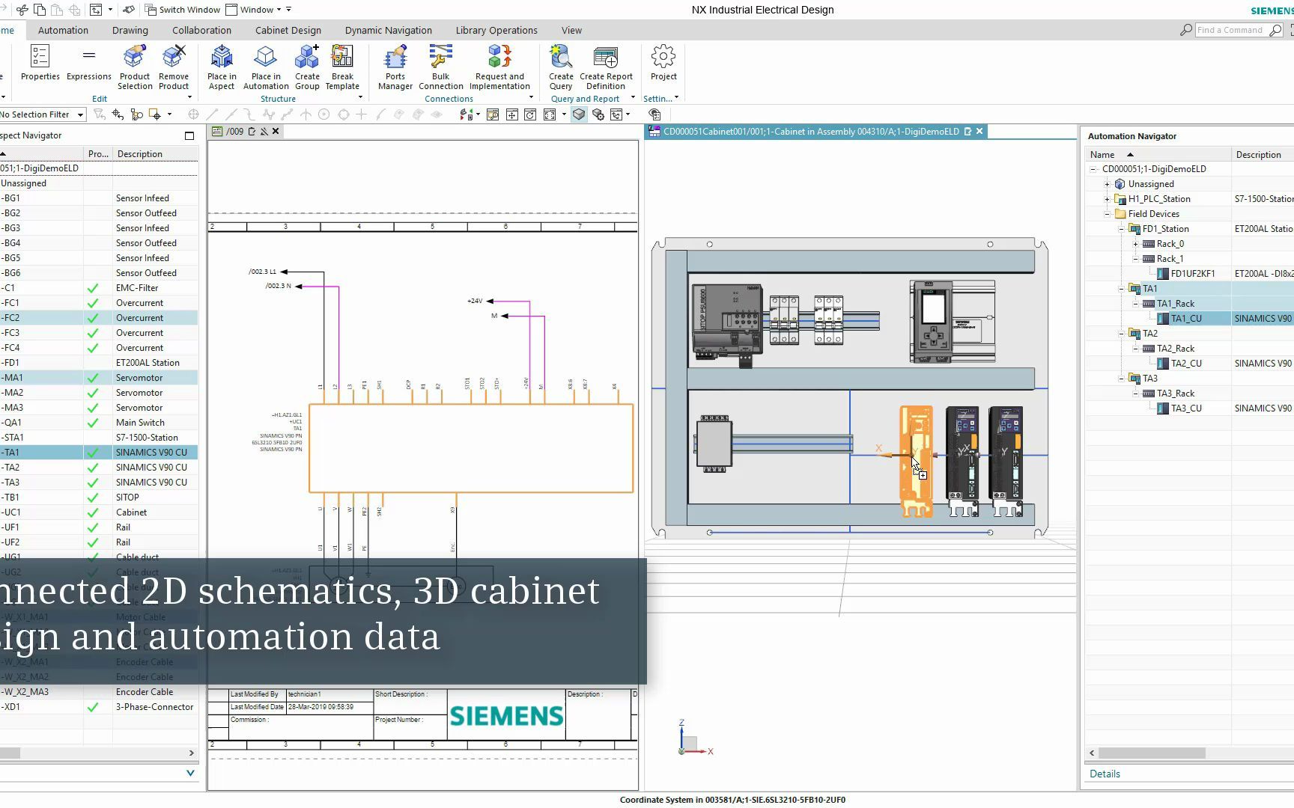Select the highlighted orange drive in 3D cabinet
This screenshot has width=1294, height=808.
click(916, 462)
